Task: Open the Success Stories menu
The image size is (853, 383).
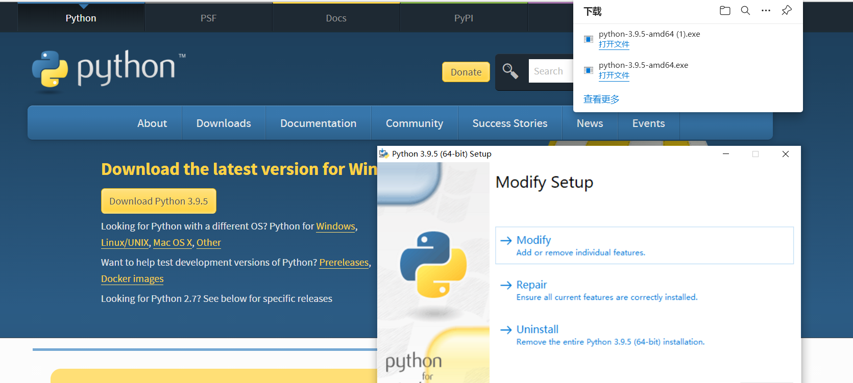Action: point(509,123)
